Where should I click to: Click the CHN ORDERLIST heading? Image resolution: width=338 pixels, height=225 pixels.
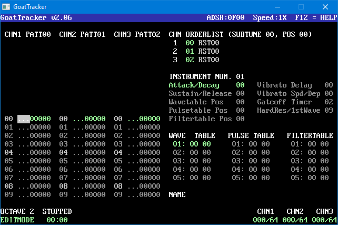click(x=196, y=35)
